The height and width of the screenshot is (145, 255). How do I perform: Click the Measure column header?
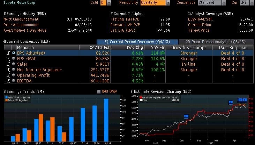tap(48, 47)
